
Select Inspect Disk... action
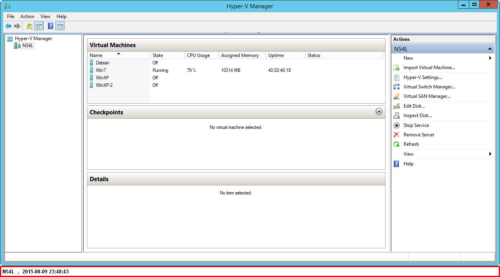pyautogui.click(x=418, y=116)
